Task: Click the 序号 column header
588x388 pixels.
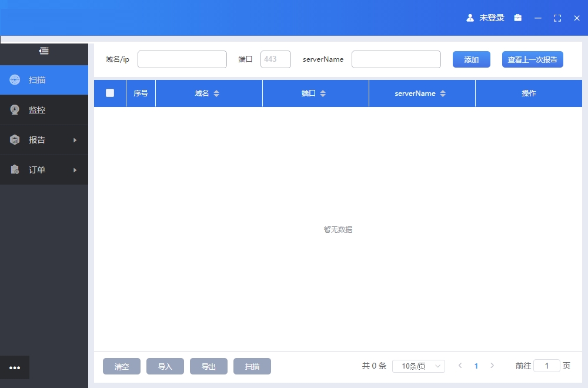Action: coord(141,93)
